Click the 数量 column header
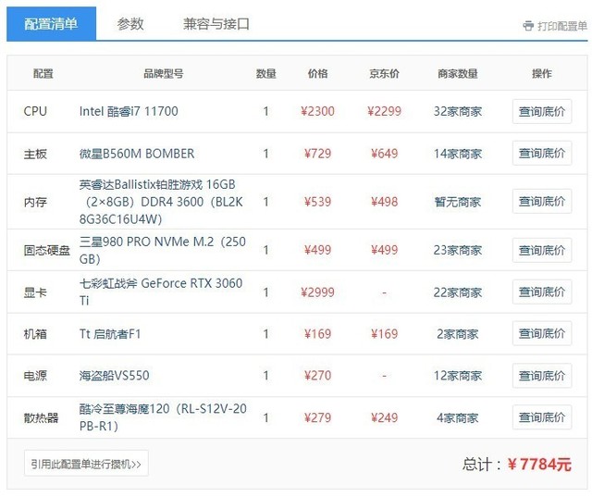 tap(266, 73)
